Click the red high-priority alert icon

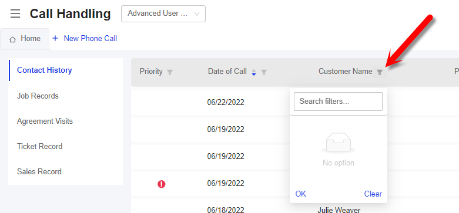pos(161,184)
